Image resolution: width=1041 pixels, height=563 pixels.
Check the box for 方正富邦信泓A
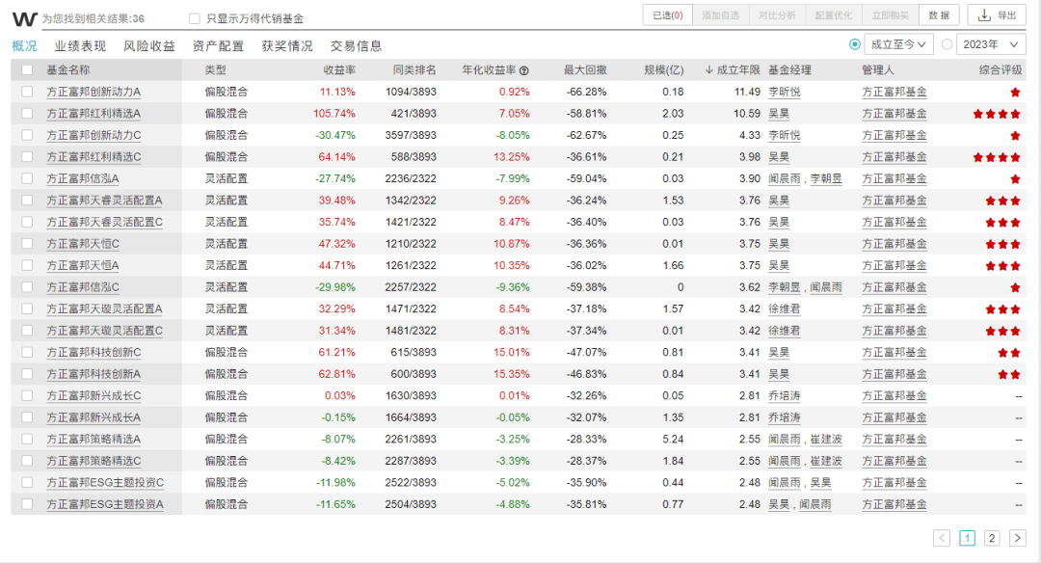(27, 178)
